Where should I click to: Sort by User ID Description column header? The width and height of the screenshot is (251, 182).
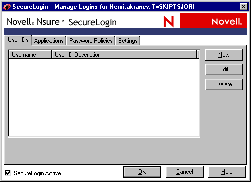pos(124,55)
